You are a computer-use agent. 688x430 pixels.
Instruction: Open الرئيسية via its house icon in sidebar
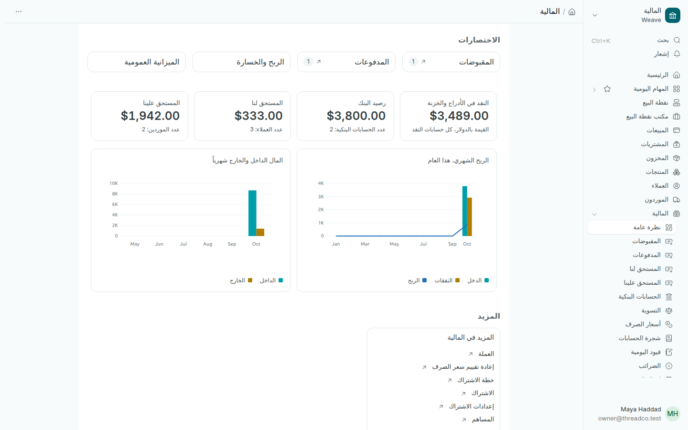(x=677, y=75)
